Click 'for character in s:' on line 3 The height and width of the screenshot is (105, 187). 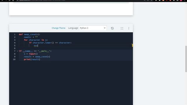click(36, 40)
